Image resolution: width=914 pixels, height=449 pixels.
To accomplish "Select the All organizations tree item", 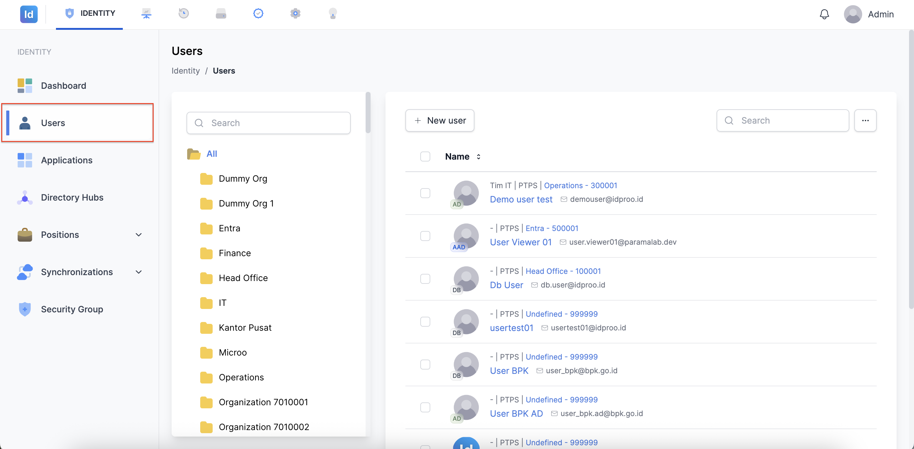I will [x=211, y=154].
